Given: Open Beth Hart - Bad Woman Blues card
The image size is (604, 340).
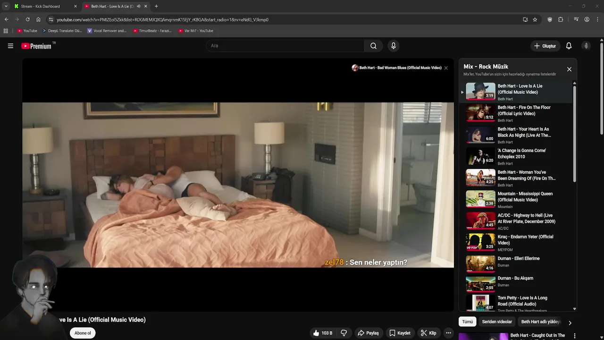Looking at the screenshot, I should [396, 68].
